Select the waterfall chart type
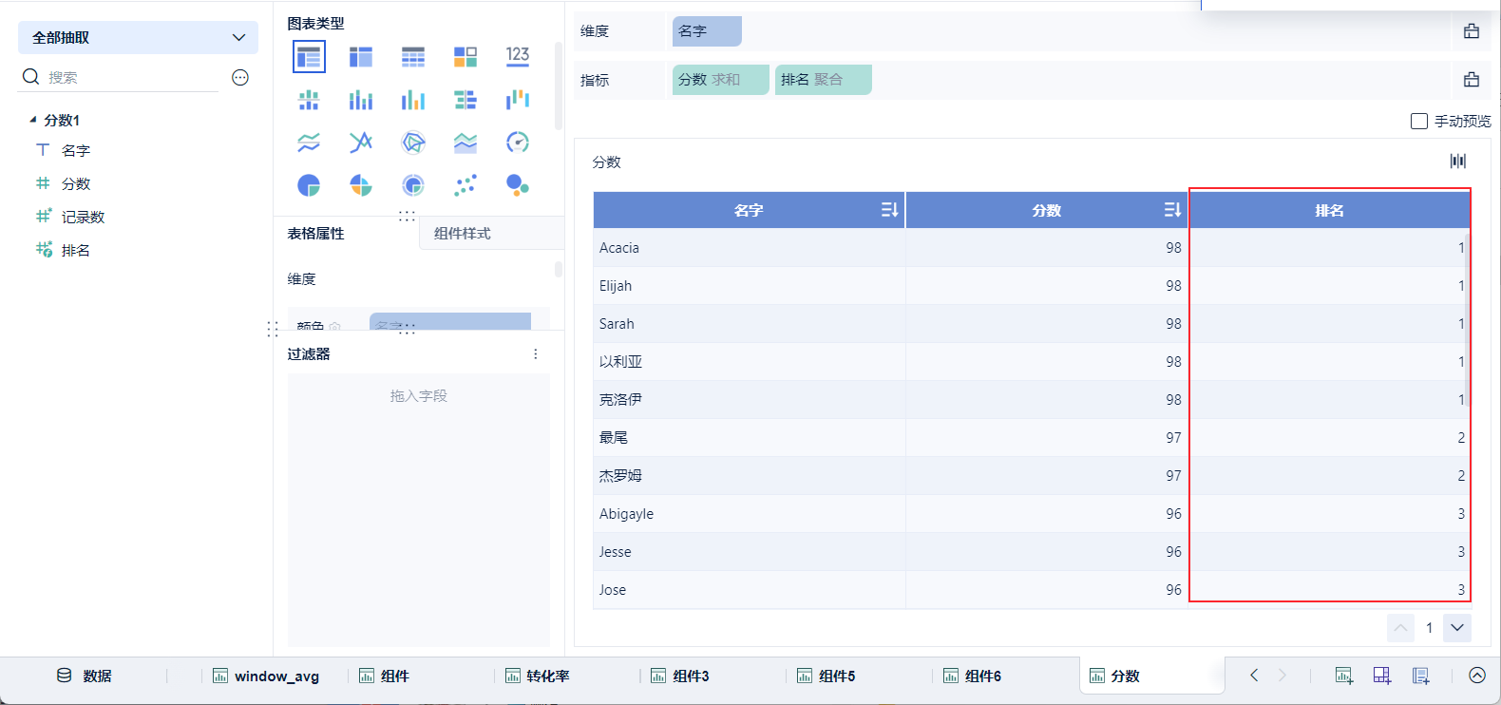 [518, 100]
